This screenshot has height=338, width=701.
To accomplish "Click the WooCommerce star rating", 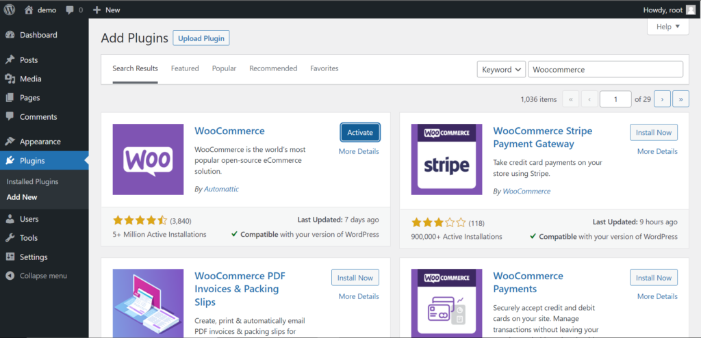I will 140,220.
